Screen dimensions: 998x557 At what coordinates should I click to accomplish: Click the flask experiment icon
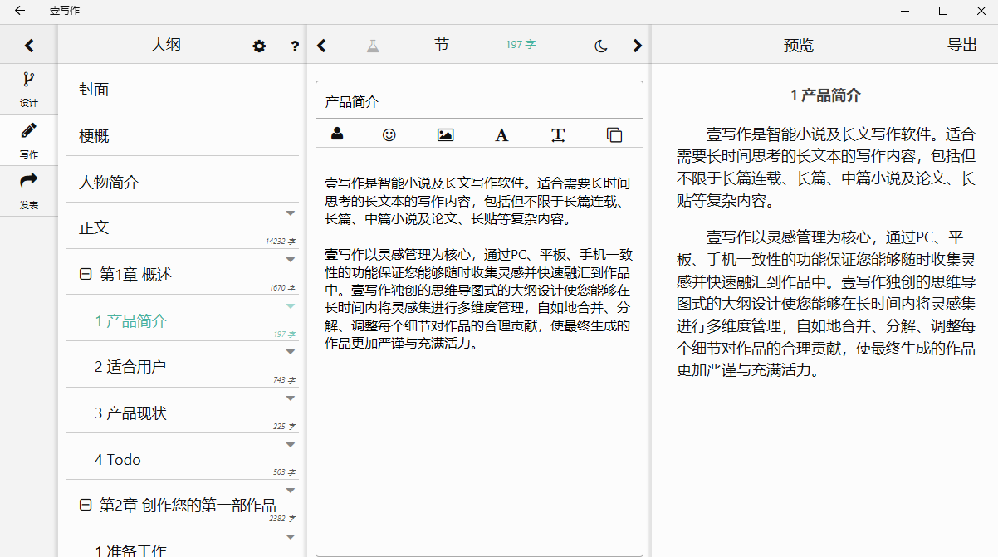(373, 46)
